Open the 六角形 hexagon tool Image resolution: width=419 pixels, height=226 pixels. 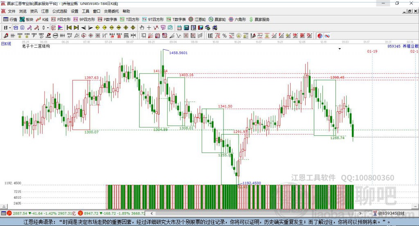[x=237, y=20]
